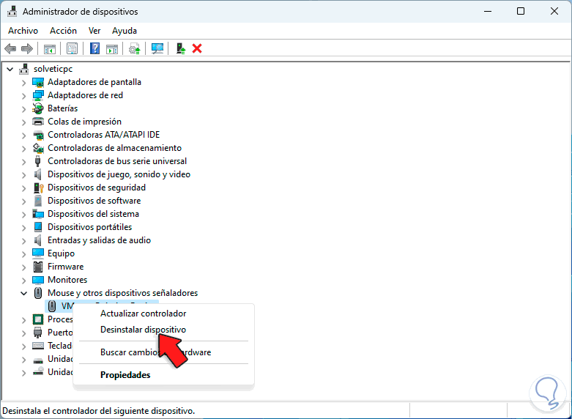Click the Firmware chip icon
Image resolution: width=572 pixels, height=419 pixels.
click(x=38, y=267)
